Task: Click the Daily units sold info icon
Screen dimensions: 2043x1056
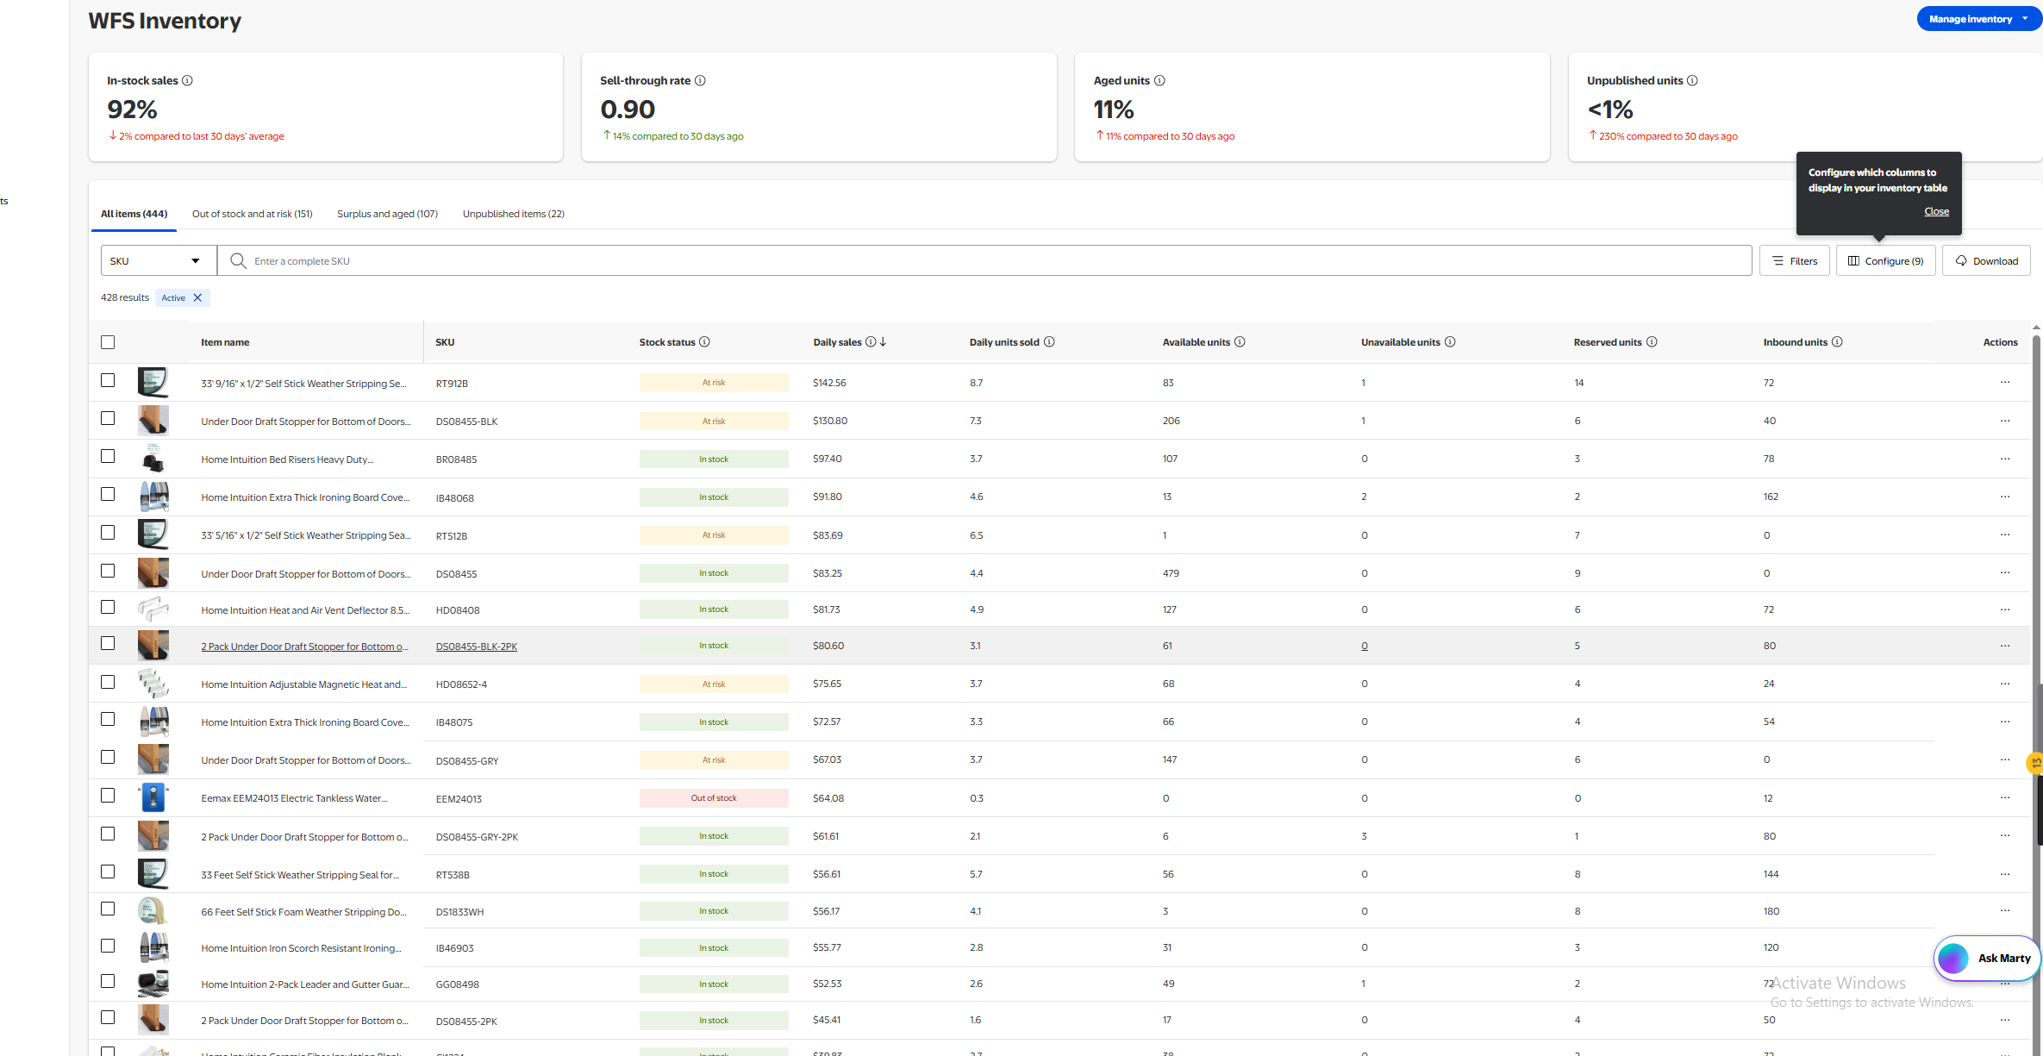Action: coord(1049,342)
